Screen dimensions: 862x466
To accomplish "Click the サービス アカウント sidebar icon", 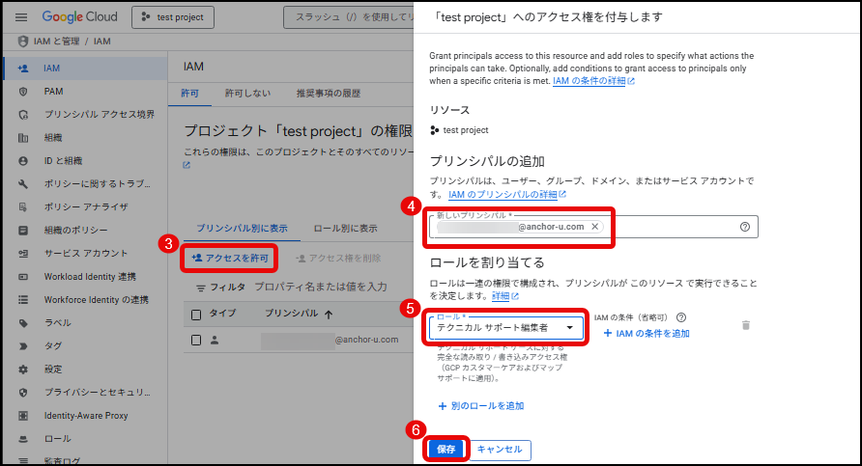I will click(23, 253).
